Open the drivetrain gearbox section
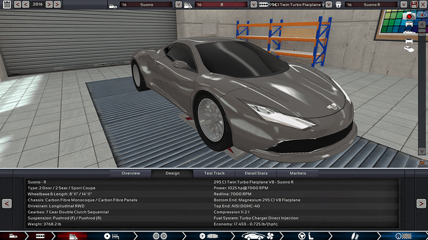428x240 pixels. tap(112, 236)
